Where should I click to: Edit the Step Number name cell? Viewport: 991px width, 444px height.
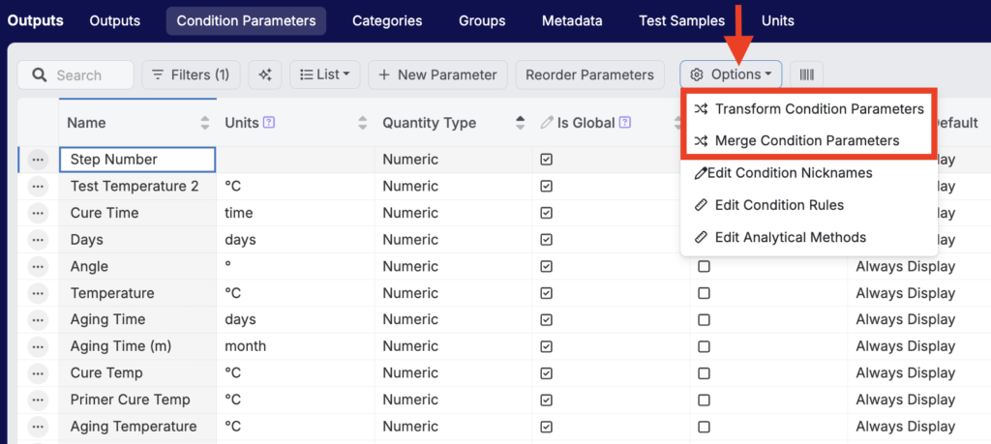tap(137, 160)
